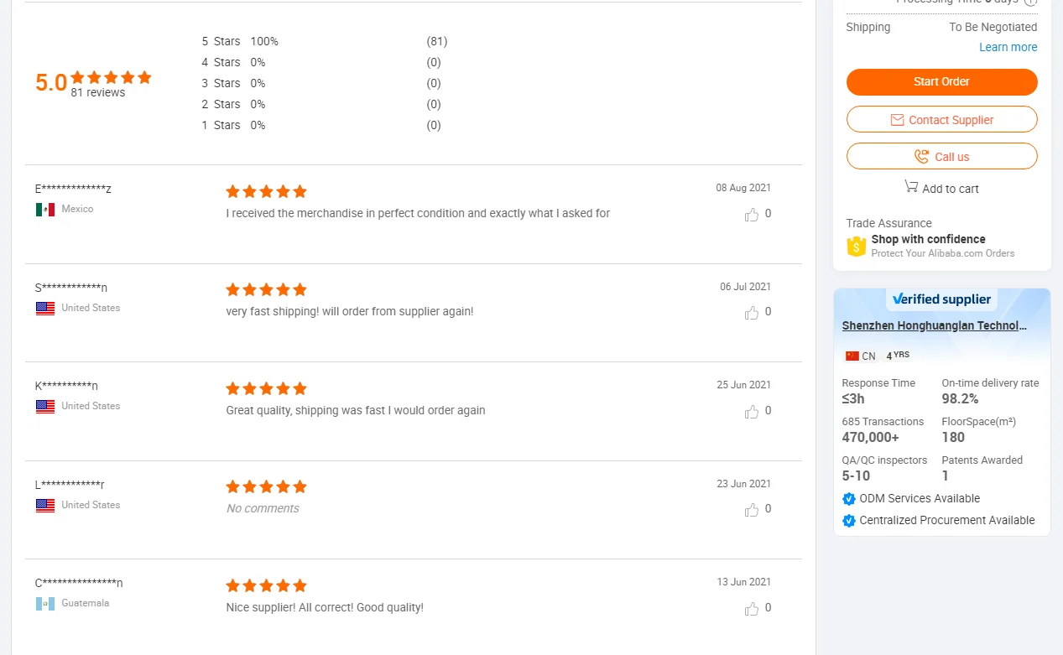Click the Call us button
Screen dimensions: 1063x655
tap(941, 157)
